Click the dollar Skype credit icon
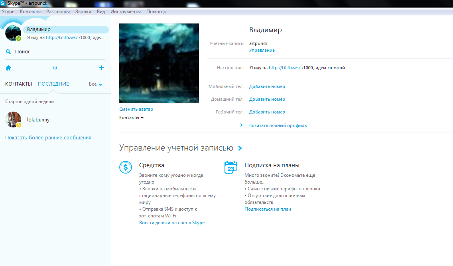 [126, 167]
